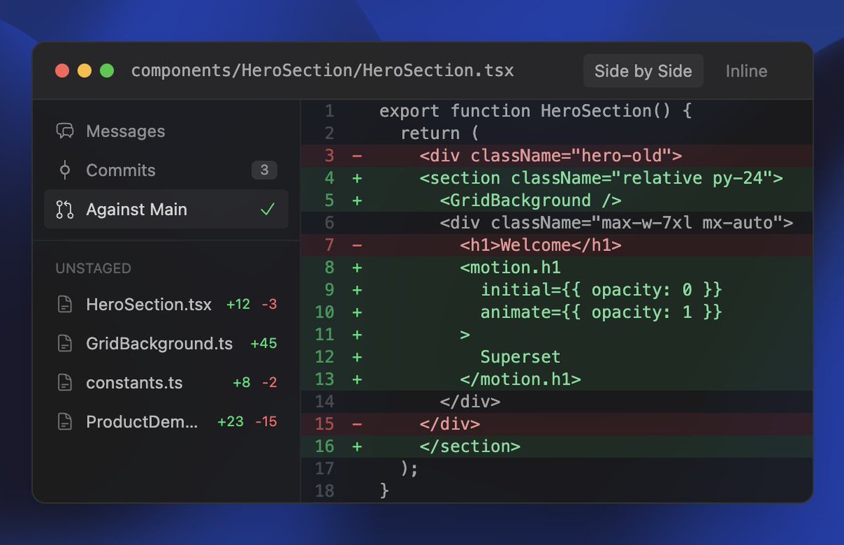
Task: Click the Messages chat bubble icon
Action: [x=65, y=131]
